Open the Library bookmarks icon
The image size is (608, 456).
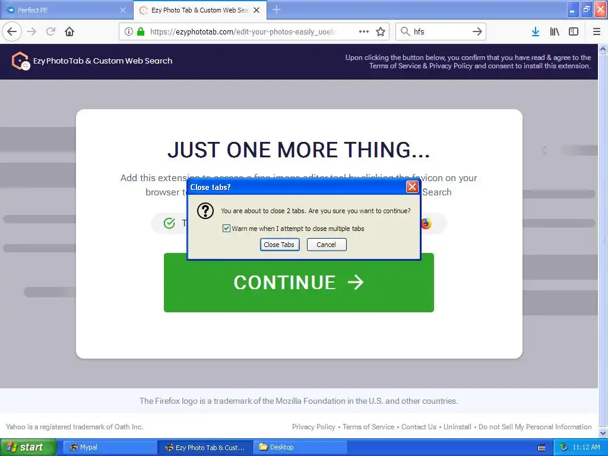click(555, 31)
